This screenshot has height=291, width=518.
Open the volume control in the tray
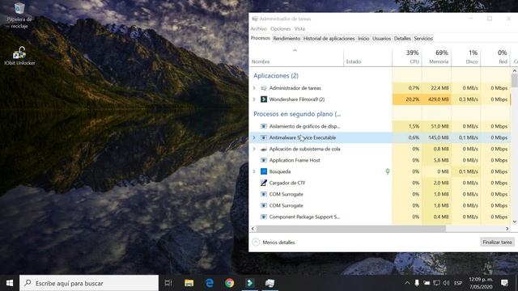[446, 283]
